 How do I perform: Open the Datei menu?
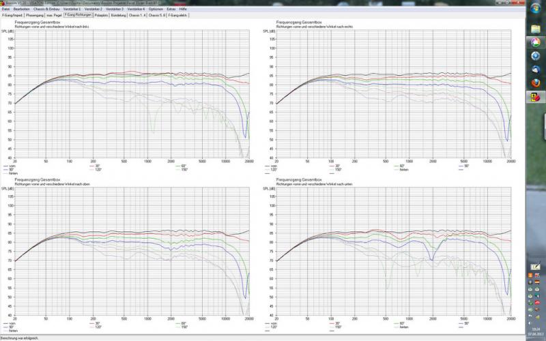click(5, 9)
